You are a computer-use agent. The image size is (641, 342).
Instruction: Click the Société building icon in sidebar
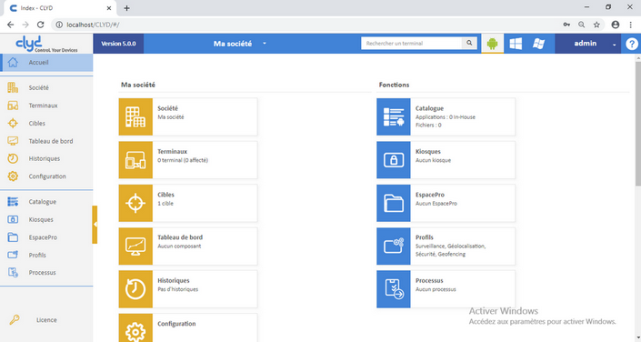click(13, 87)
